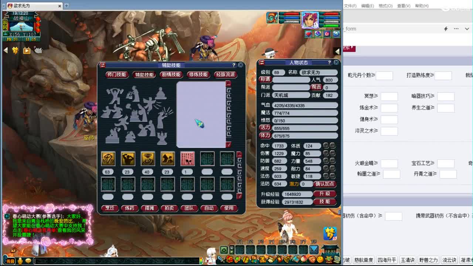
Task: Switch to the 经脉流派 tab
Action: (225, 74)
